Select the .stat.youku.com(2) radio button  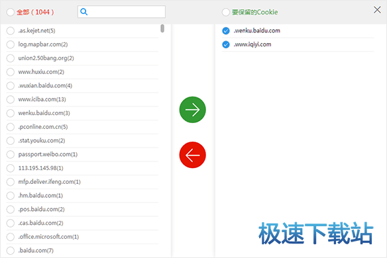(x=11, y=140)
